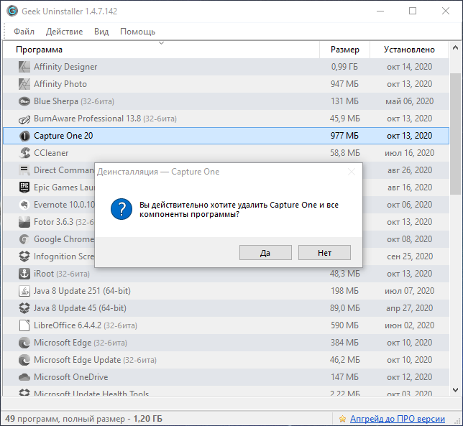Confirm uninstall with the Да button
Image resolution: width=463 pixels, height=426 pixels.
265,253
